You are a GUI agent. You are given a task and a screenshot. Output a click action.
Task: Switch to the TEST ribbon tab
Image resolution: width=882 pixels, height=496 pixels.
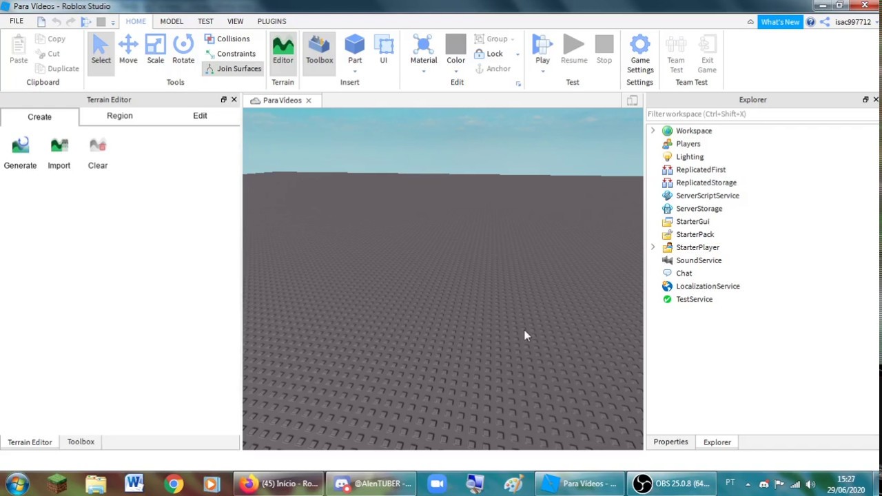click(205, 21)
